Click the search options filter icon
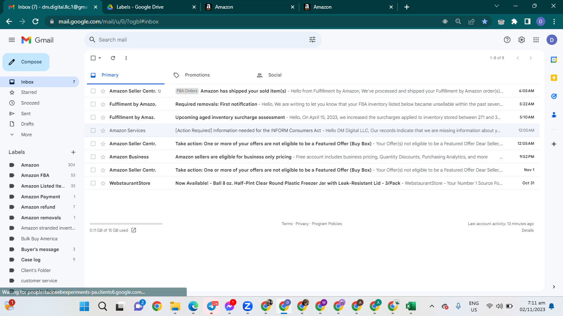 tap(312, 39)
